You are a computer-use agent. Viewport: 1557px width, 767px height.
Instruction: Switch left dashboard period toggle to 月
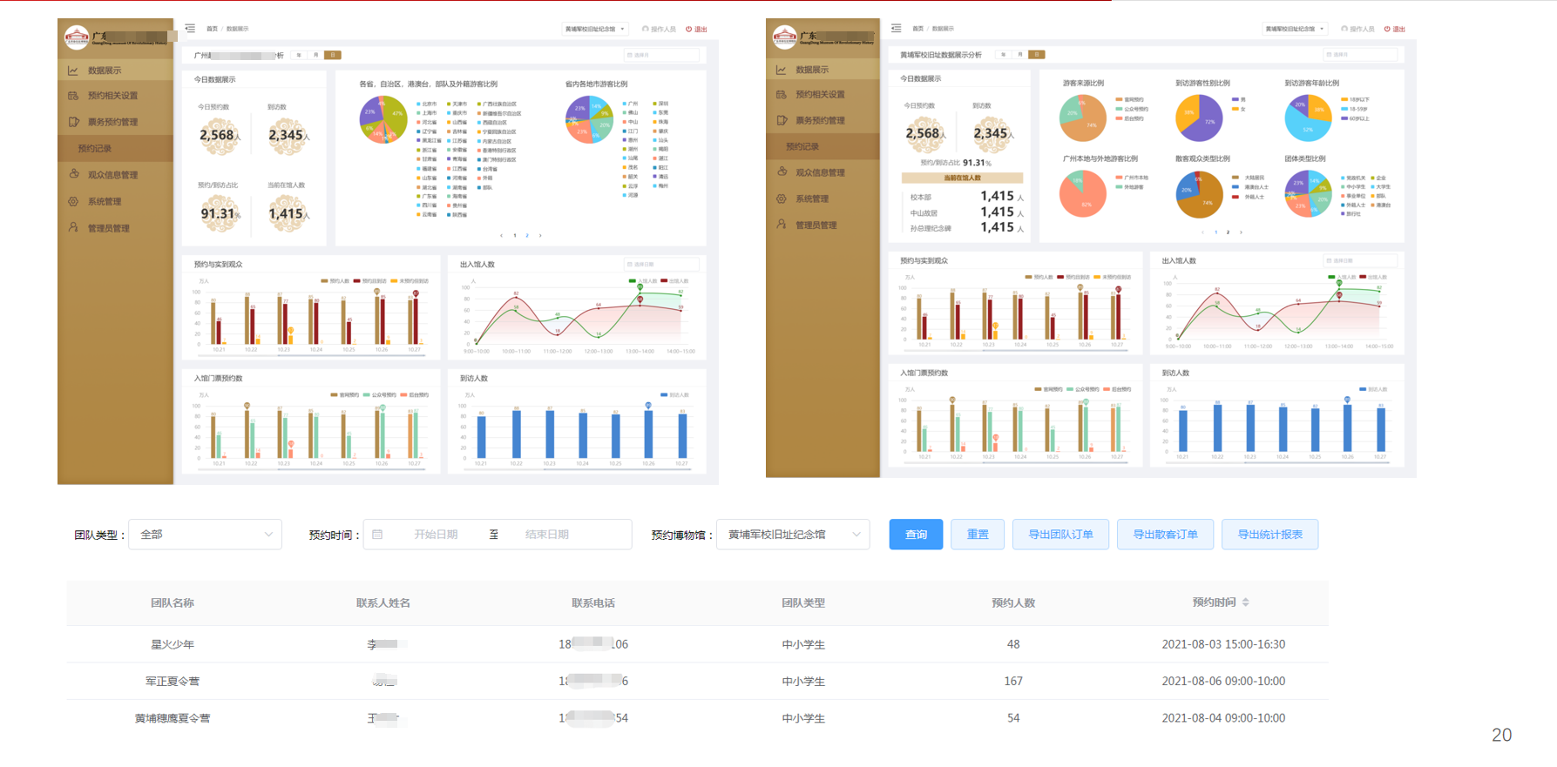315,55
